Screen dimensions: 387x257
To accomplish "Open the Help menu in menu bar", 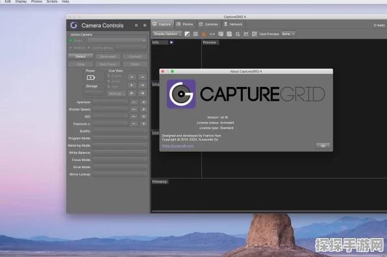I will click(x=66, y=1).
